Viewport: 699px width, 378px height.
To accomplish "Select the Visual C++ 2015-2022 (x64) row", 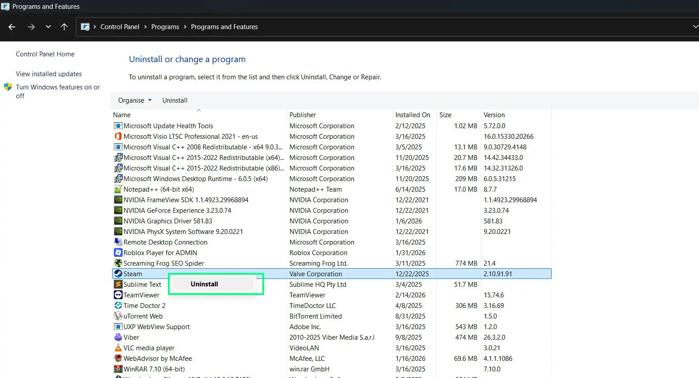I will pos(332,157).
